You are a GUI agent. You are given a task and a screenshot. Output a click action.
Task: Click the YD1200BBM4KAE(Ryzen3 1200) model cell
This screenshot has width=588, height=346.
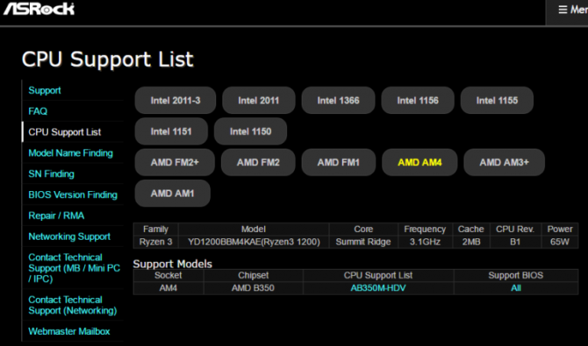254,242
